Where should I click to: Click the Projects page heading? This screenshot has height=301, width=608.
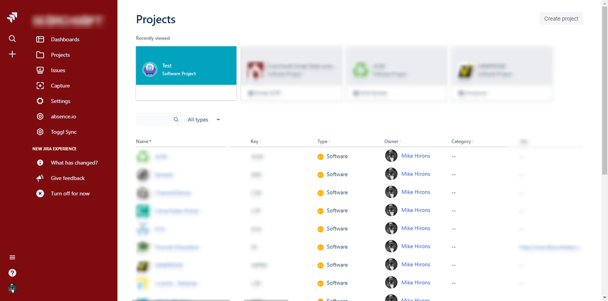pyautogui.click(x=156, y=19)
